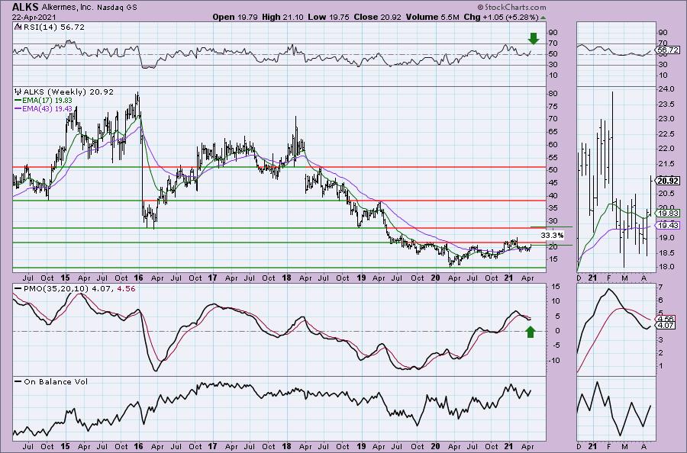This screenshot has height=453, width=687.
Task: Click the 18.0 label on the zoom panel axis
Action: 666,267
